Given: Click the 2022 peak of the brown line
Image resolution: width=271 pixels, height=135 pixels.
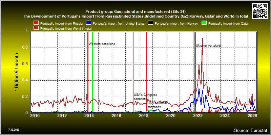Looking at the screenshot, I should [x=202, y=39].
